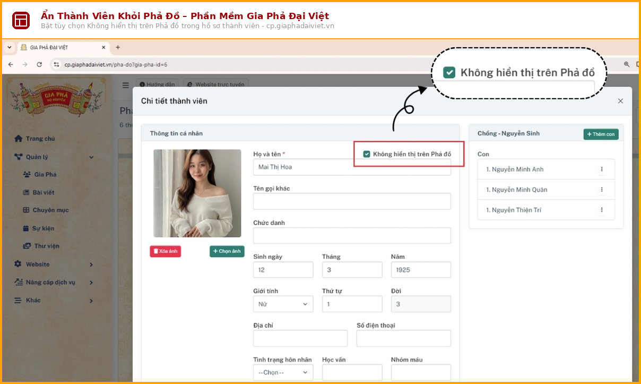Edit the Thứ tự field

(x=352, y=304)
